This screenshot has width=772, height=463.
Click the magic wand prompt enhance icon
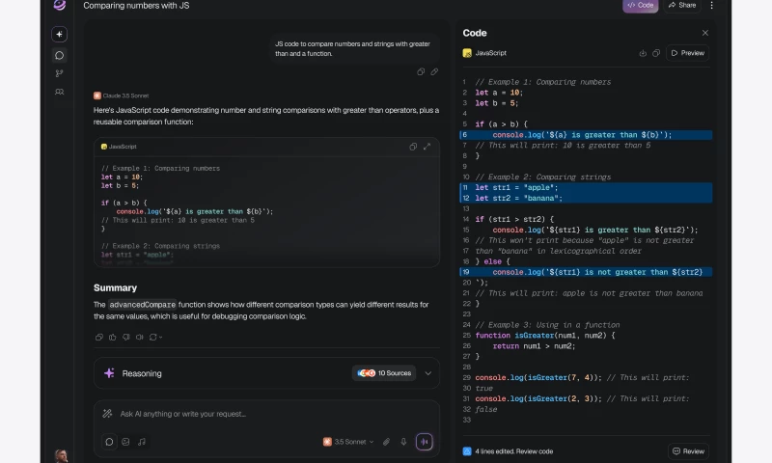tap(107, 414)
